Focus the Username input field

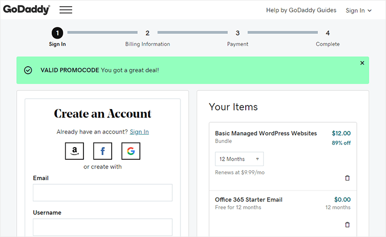click(103, 227)
